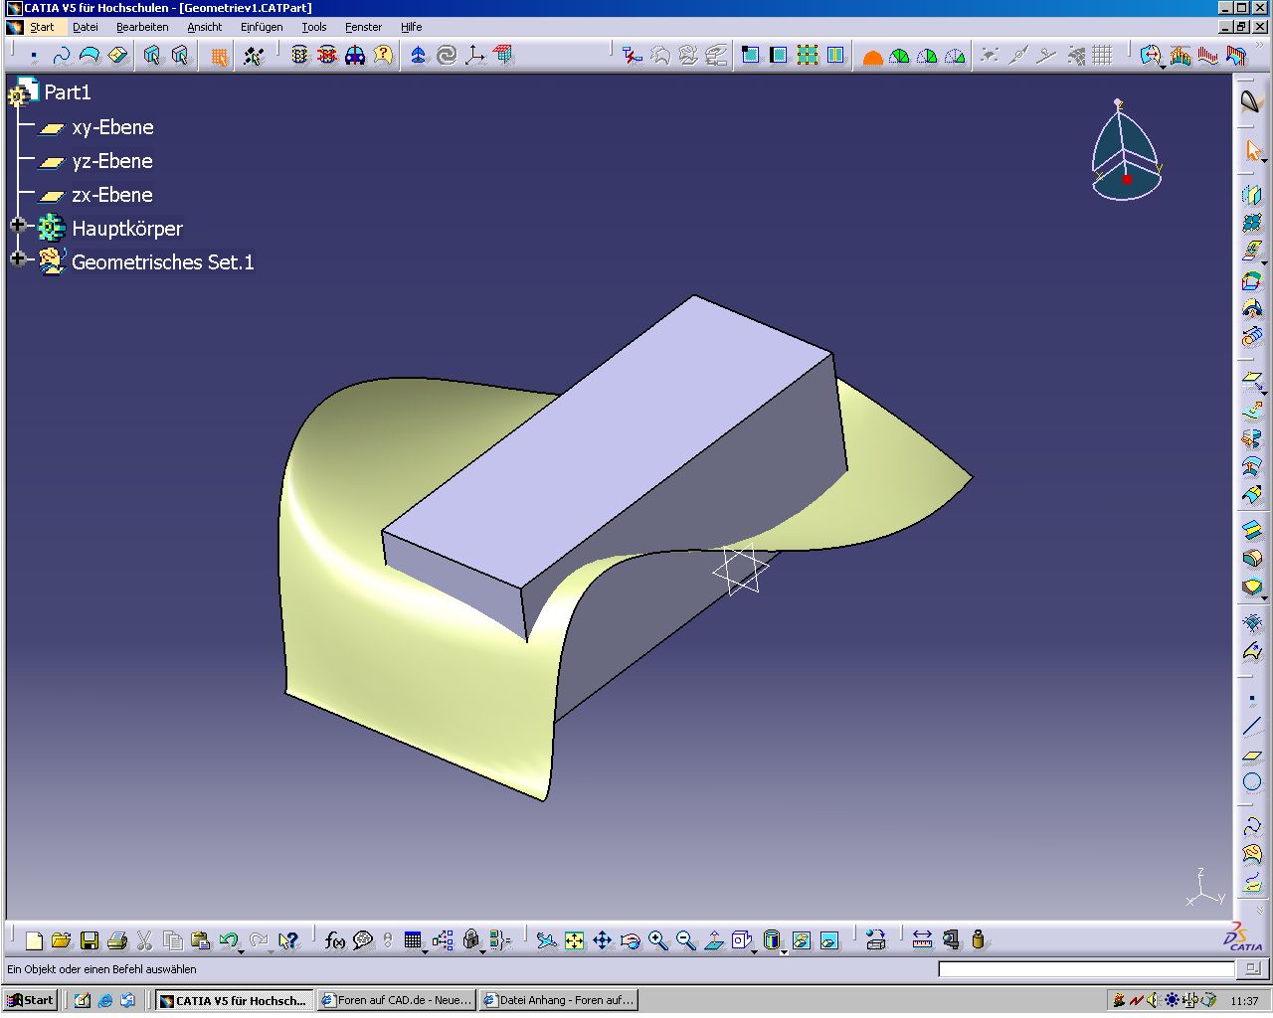Click the Paste clipboard icon
The image size is (1273, 1018).
coord(201,940)
